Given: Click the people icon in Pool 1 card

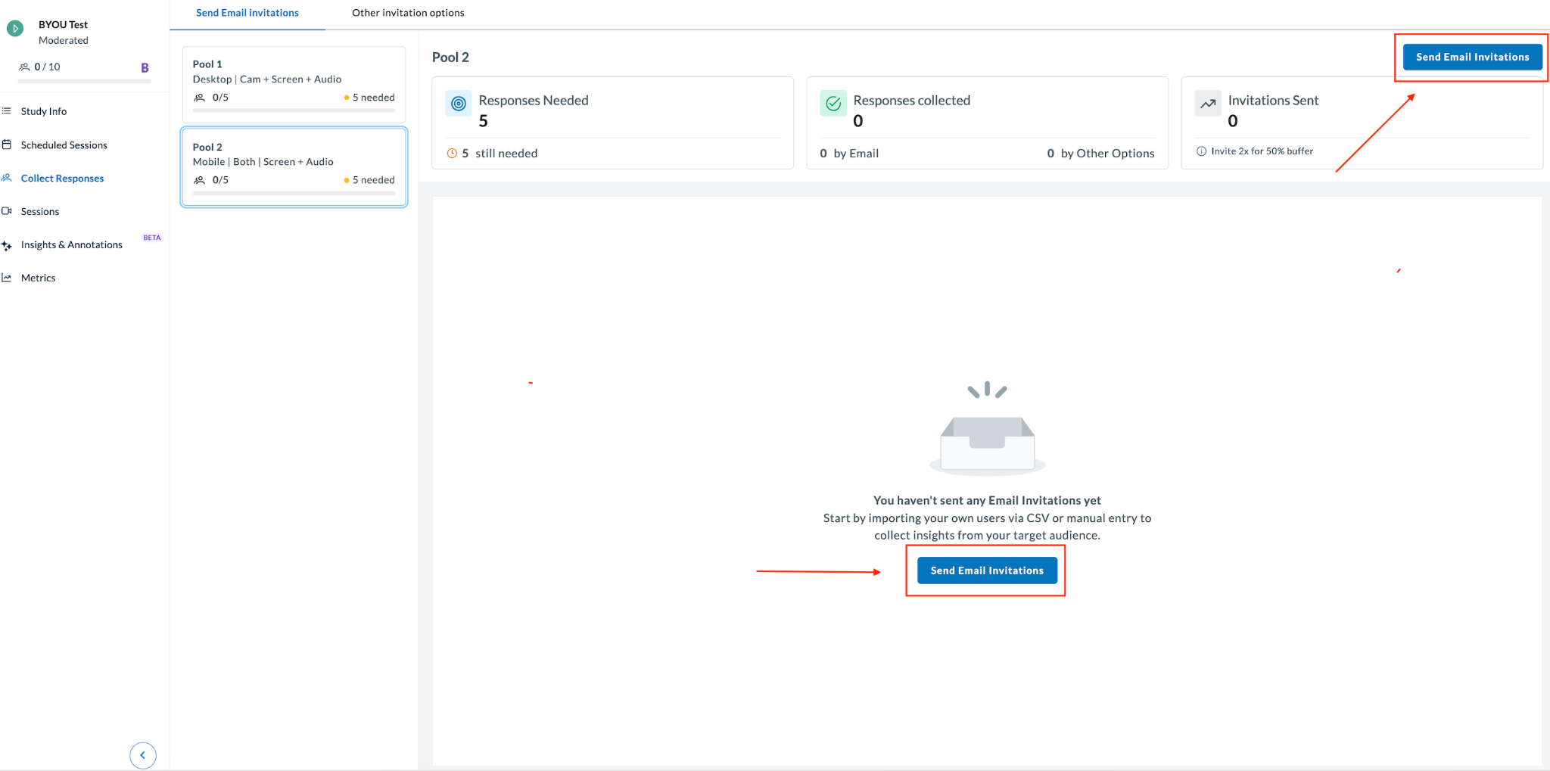Looking at the screenshot, I should 200,98.
